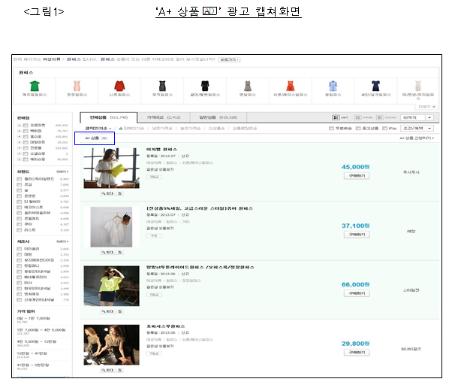Expand 더보기 under the dress category strip
This screenshot has height=391, width=449.
426,107
